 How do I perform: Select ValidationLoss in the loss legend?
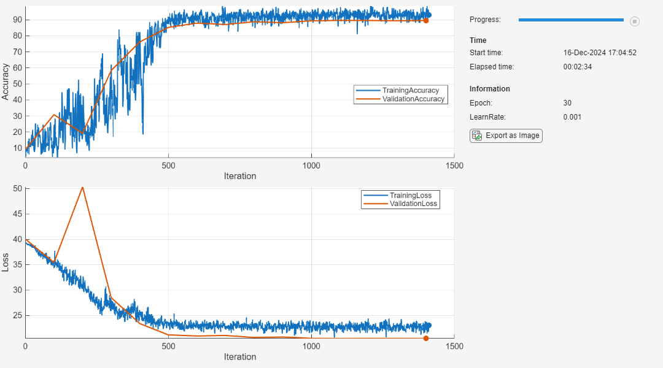[414, 204]
